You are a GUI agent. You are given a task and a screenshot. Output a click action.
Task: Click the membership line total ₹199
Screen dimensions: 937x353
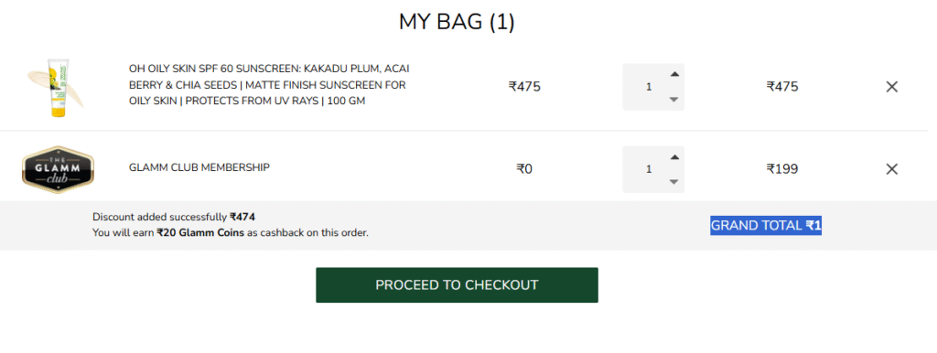point(782,169)
